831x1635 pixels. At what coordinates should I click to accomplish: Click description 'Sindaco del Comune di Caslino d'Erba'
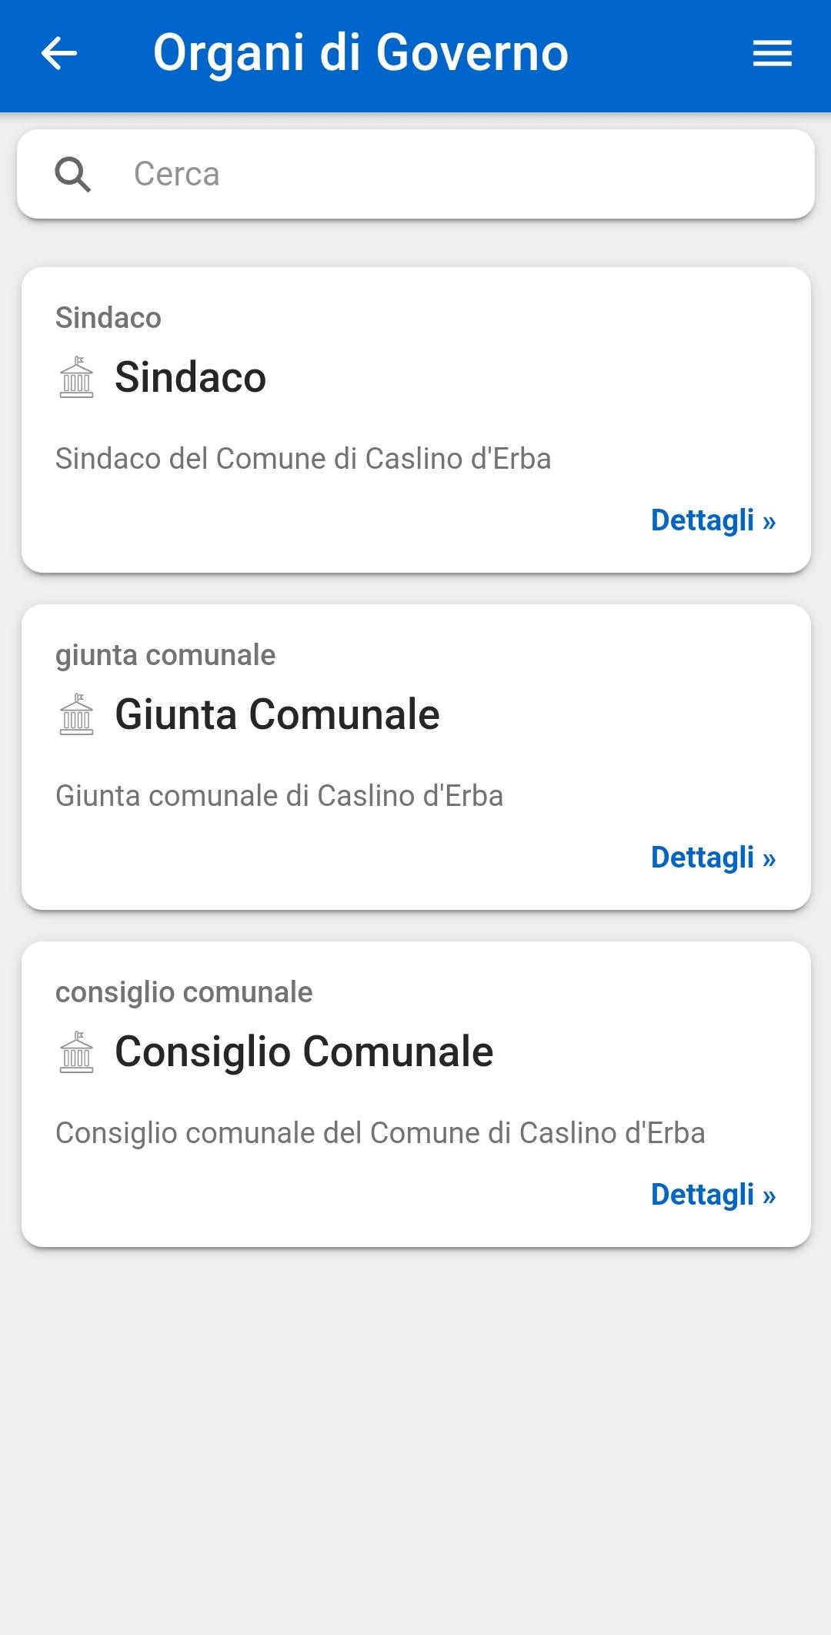pyautogui.click(x=303, y=459)
